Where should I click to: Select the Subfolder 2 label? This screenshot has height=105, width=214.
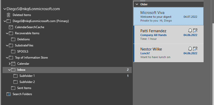pos(27,82)
